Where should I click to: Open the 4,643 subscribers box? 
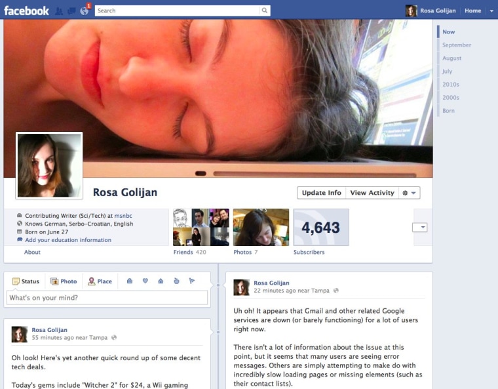[x=321, y=227]
